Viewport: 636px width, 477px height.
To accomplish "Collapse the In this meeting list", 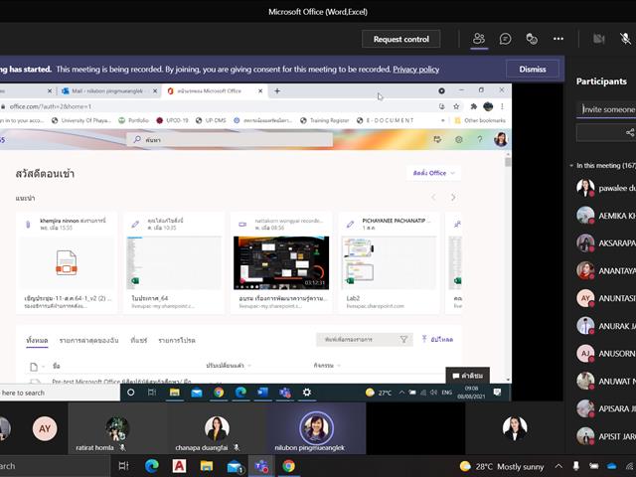I will [x=571, y=166].
